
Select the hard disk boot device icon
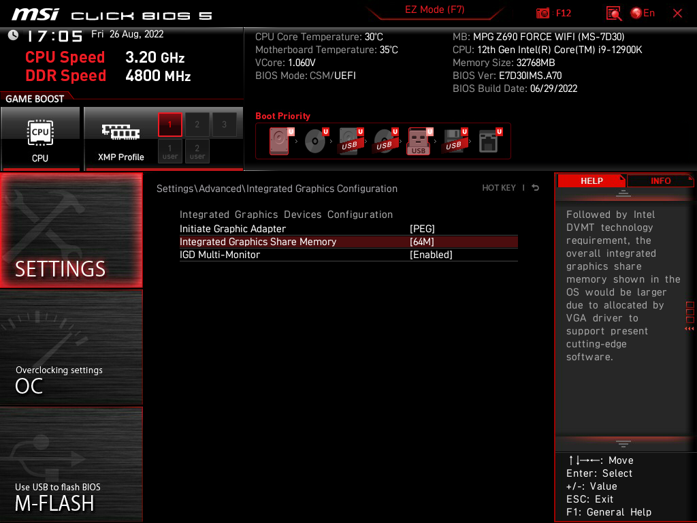(280, 141)
